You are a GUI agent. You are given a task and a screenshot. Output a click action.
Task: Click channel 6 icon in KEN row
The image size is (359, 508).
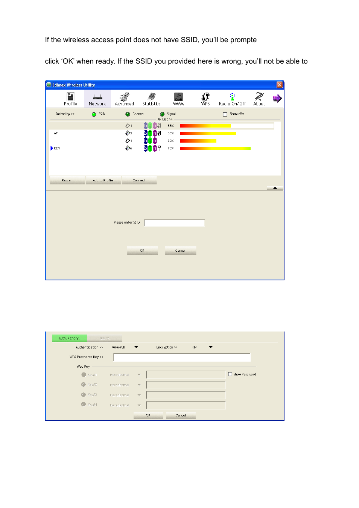tap(128, 148)
